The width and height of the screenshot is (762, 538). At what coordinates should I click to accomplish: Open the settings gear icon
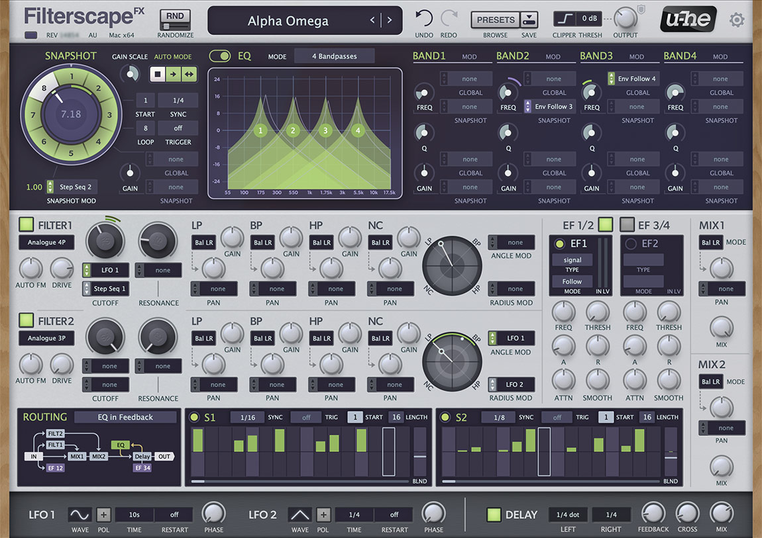tap(737, 20)
